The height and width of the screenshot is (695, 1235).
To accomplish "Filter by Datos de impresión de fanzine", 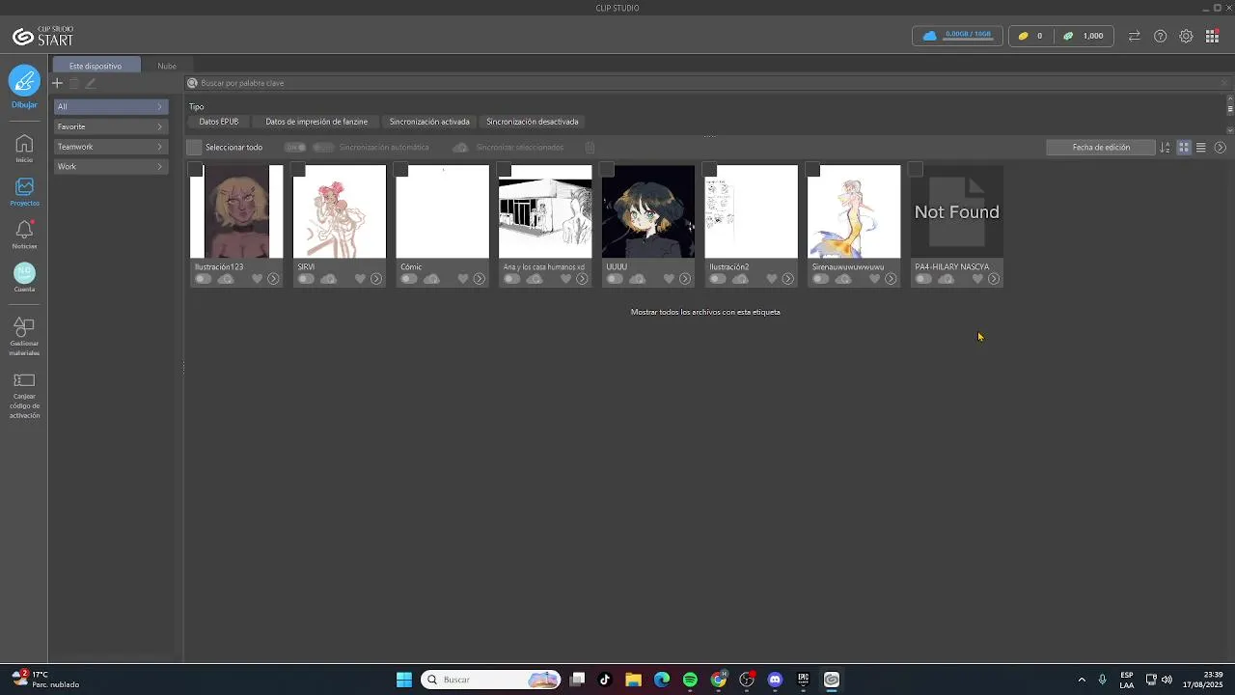I will click(x=316, y=122).
